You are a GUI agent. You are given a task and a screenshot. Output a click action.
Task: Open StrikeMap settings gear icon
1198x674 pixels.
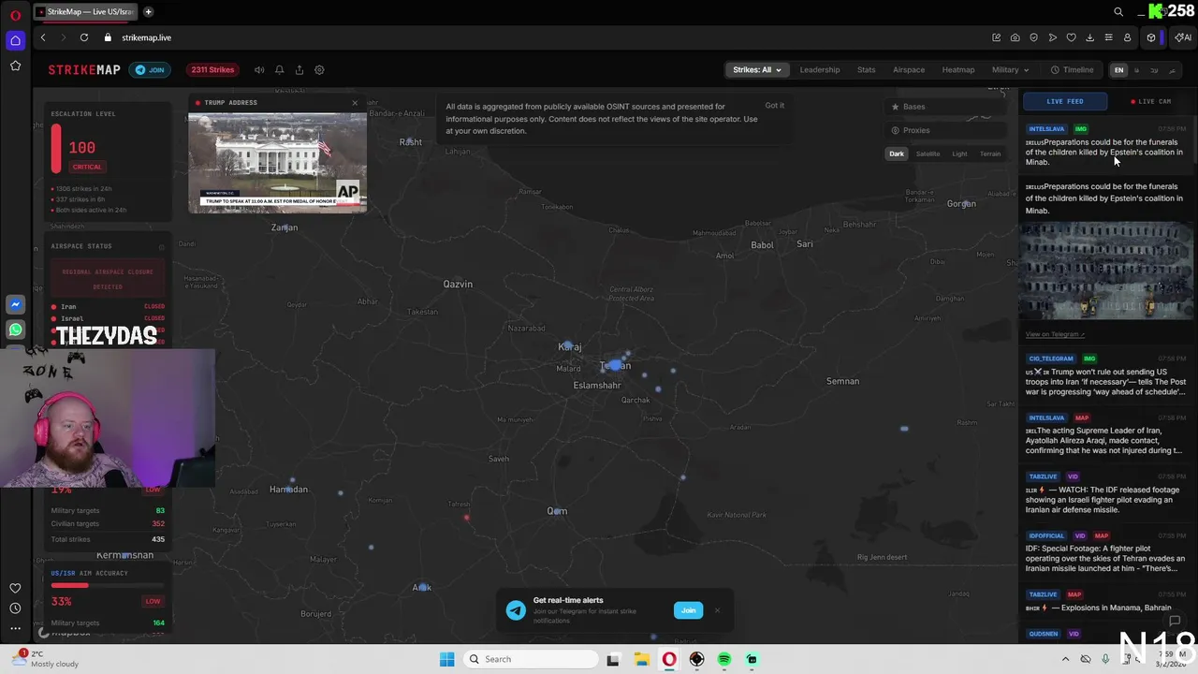319,70
